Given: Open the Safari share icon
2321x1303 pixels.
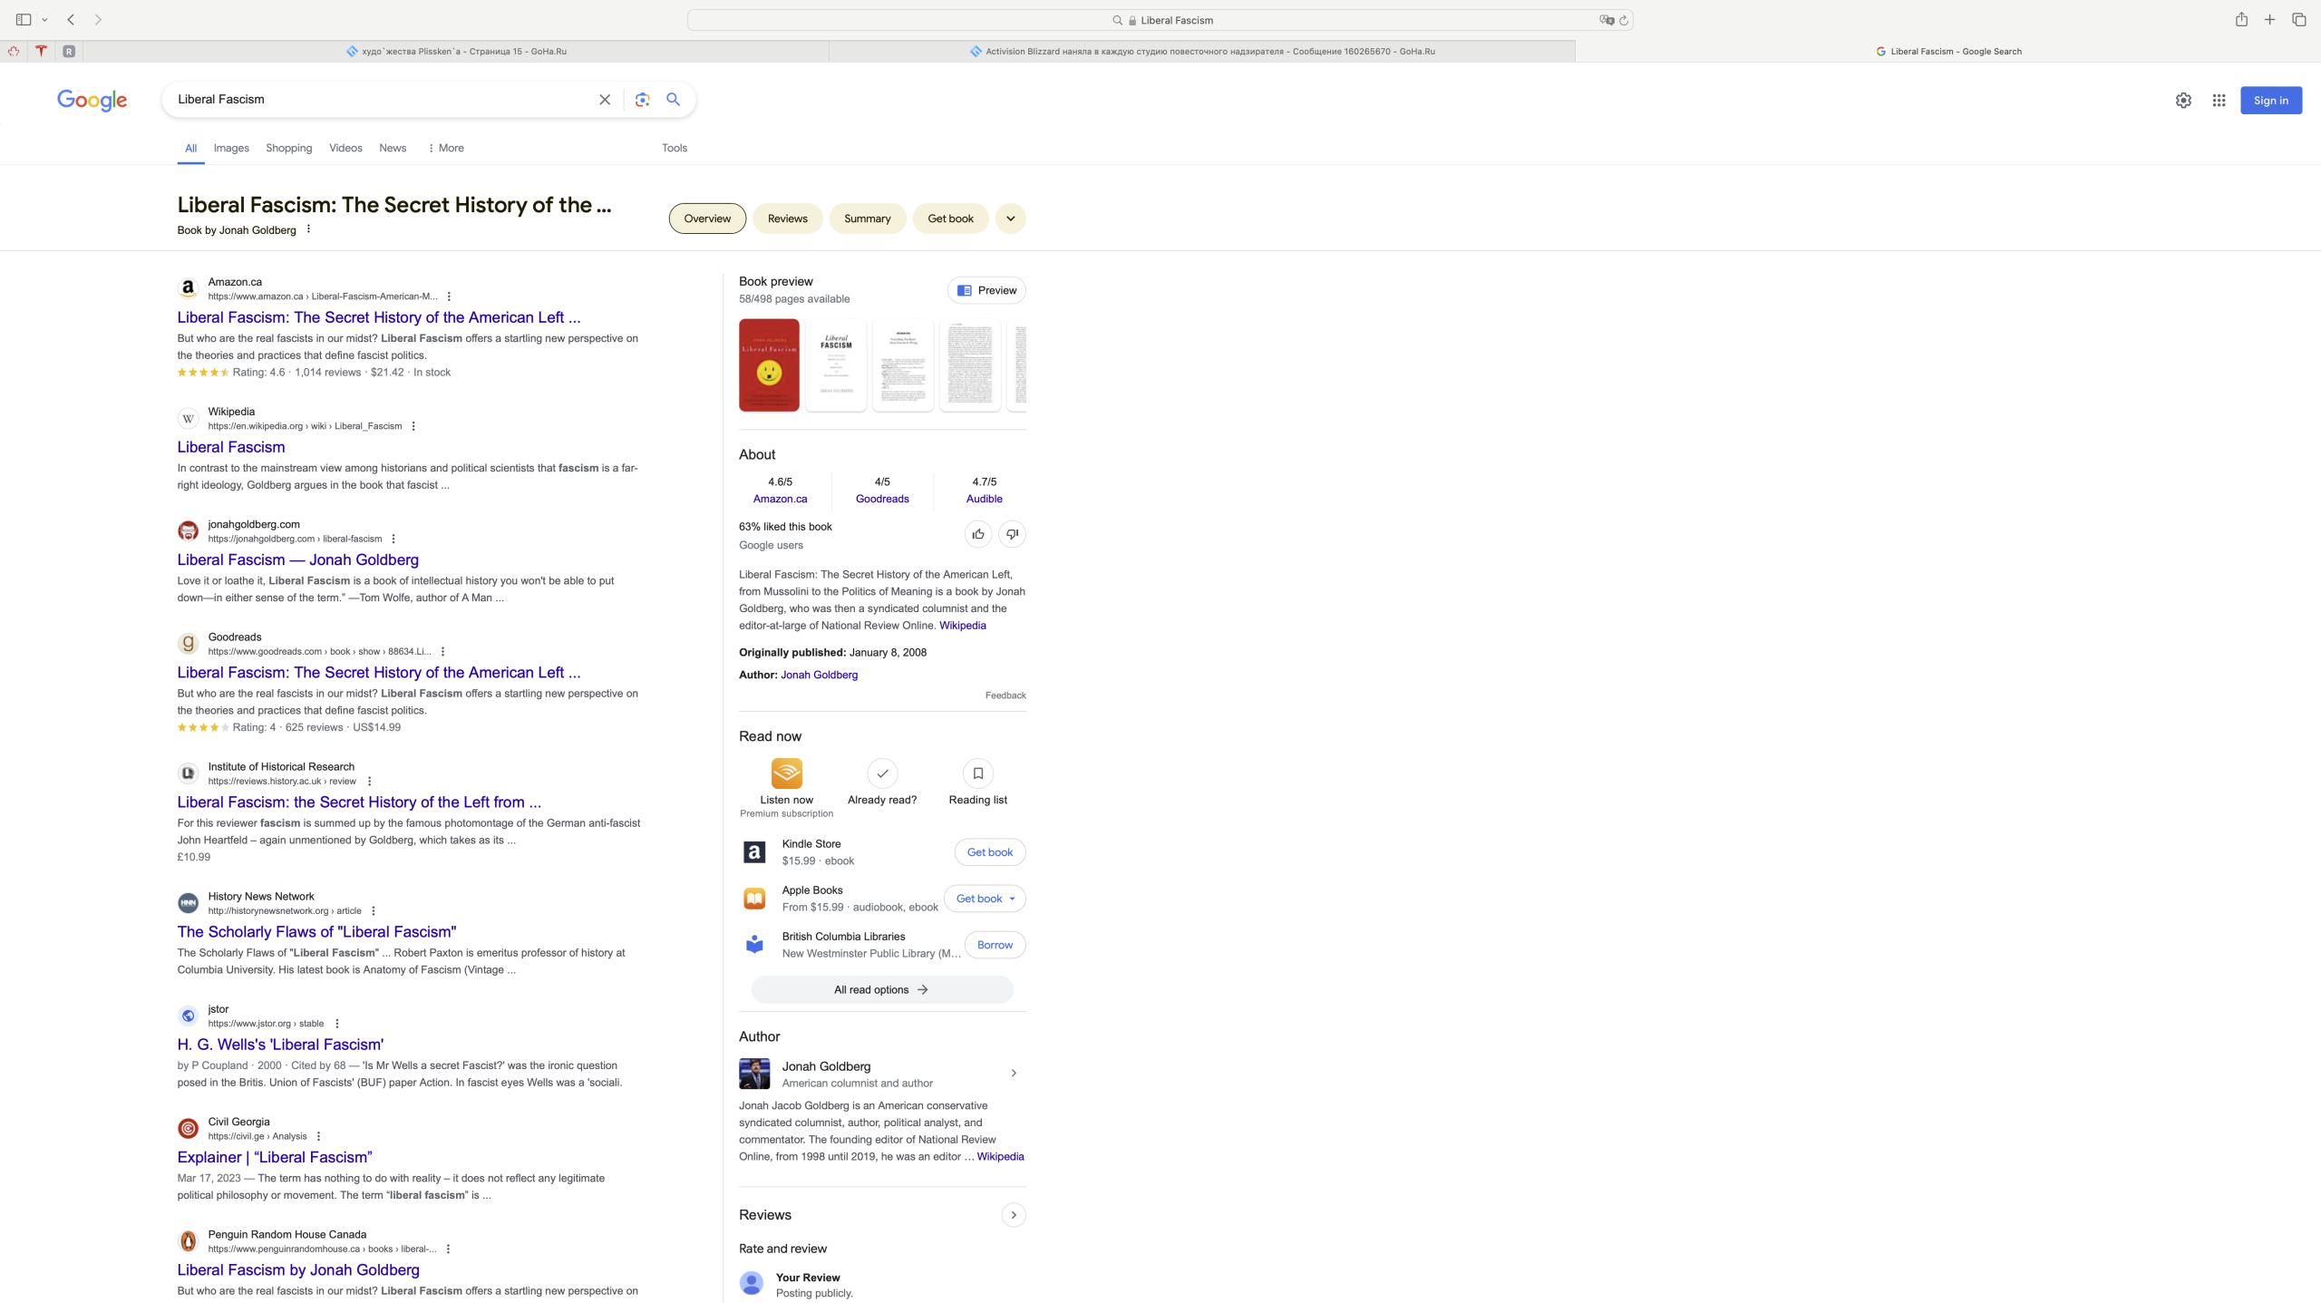Looking at the screenshot, I should (2241, 19).
